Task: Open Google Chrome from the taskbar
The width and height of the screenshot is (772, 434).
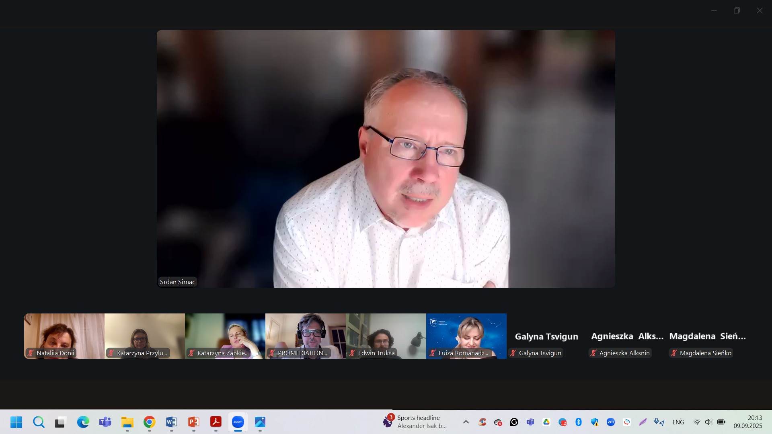Action: pyautogui.click(x=149, y=422)
